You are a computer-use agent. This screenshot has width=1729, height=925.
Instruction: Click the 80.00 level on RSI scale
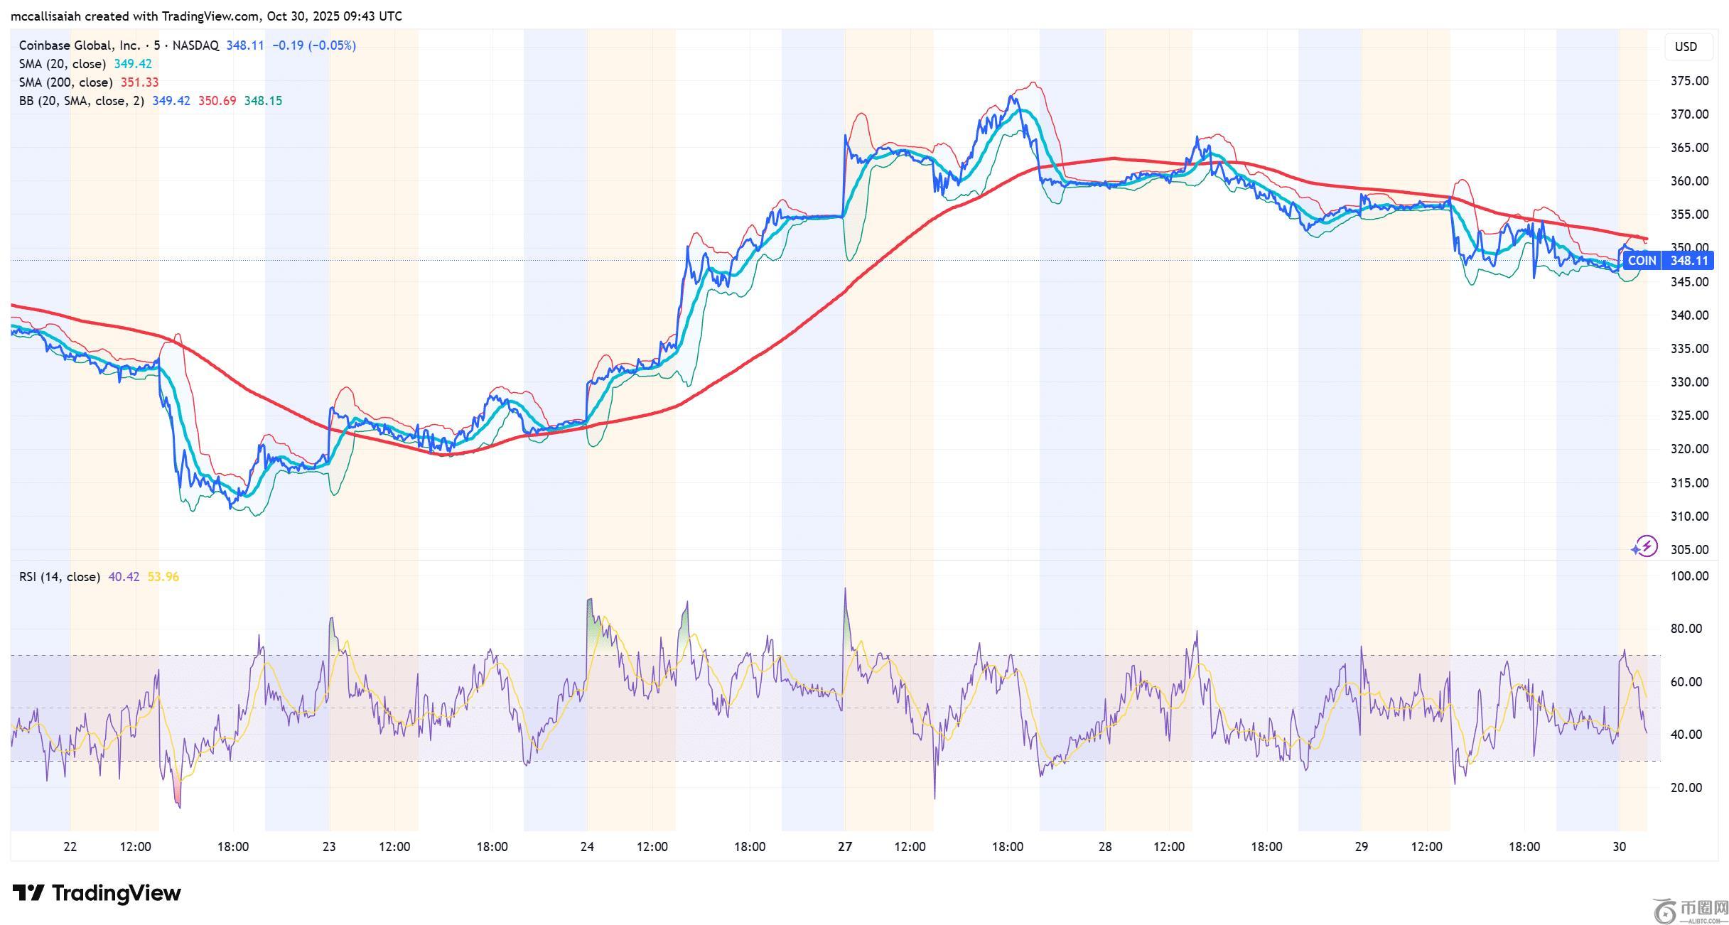pos(1688,629)
